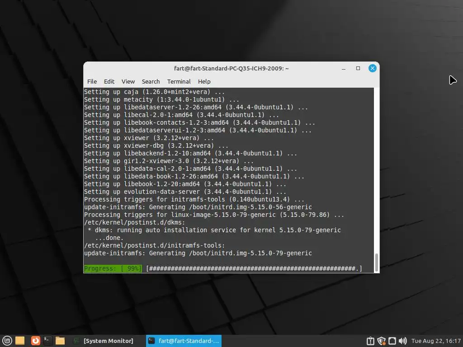
Task: Click 'Generating /boot/initrd.img-5.15.0-56-generic' line
Action: 198,207
